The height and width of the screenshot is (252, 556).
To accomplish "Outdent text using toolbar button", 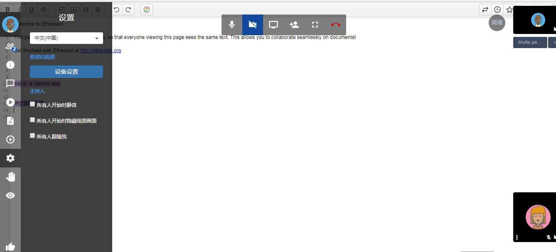I will point(98,10).
